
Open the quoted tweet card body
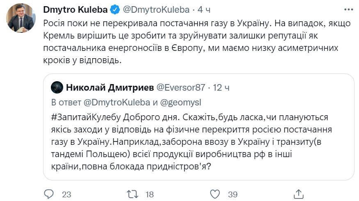(199, 144)
